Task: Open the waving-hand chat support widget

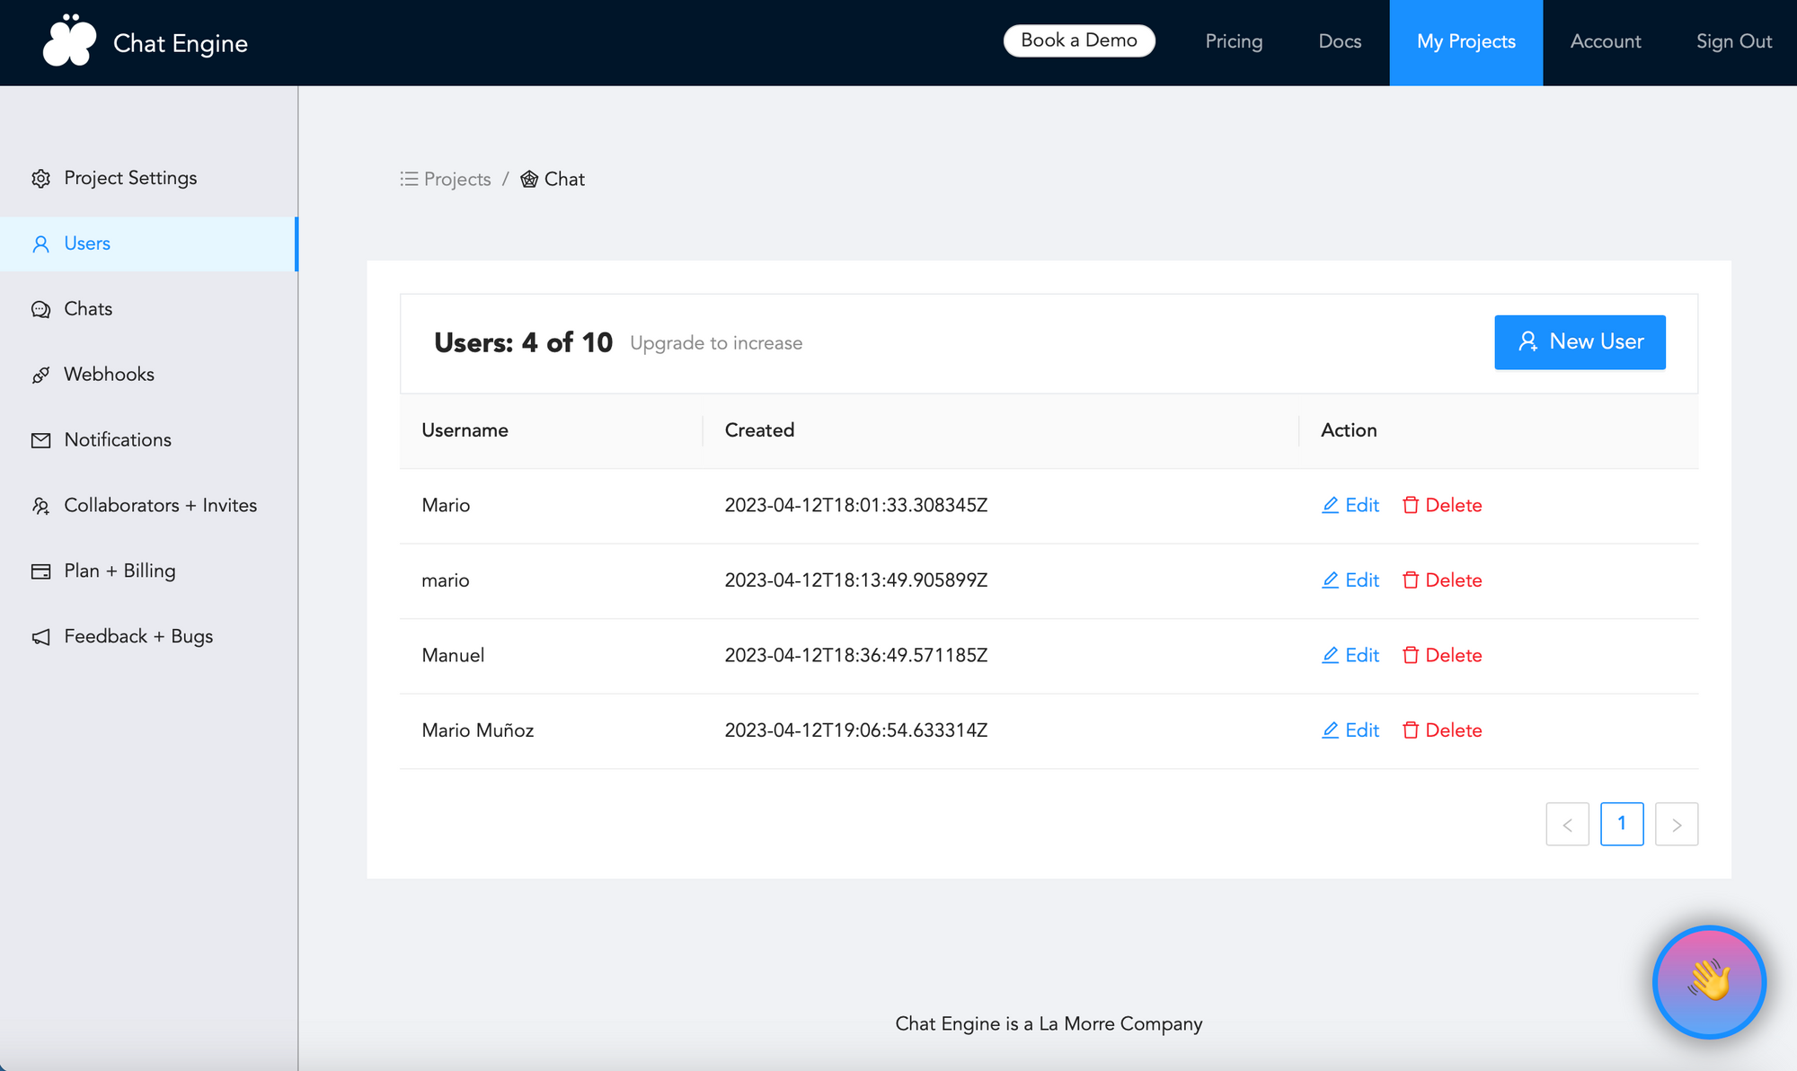Action: click(x=1709, y=982)
